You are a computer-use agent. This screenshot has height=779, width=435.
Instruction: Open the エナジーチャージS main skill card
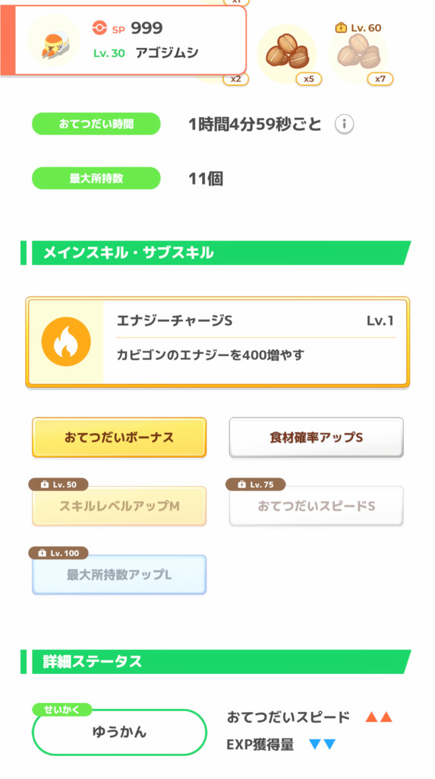[217, 342]
